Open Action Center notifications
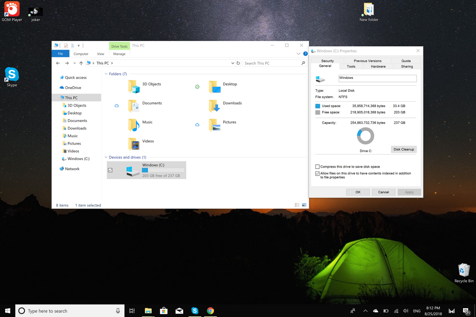Viewport: 476px width, 317px height. (466, 311)
